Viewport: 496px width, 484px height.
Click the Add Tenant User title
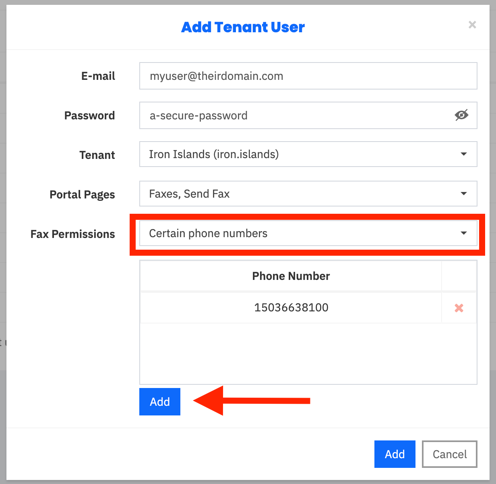[243, 27]
